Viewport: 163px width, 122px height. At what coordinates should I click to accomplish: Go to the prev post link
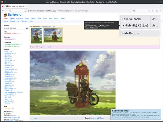click(x=35, y=118)
